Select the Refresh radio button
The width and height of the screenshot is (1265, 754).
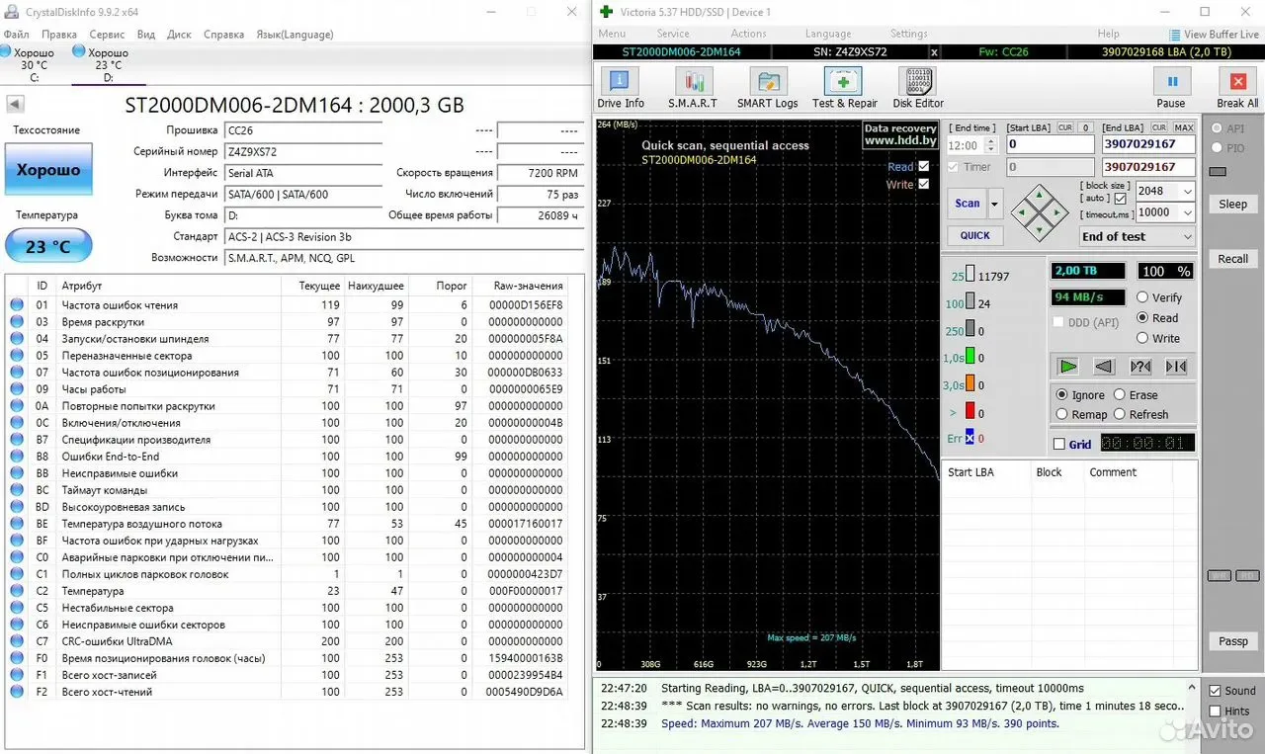click(1120, 414)
